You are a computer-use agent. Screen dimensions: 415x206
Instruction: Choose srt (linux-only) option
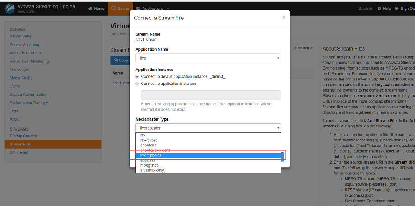[x=208, y=170]
